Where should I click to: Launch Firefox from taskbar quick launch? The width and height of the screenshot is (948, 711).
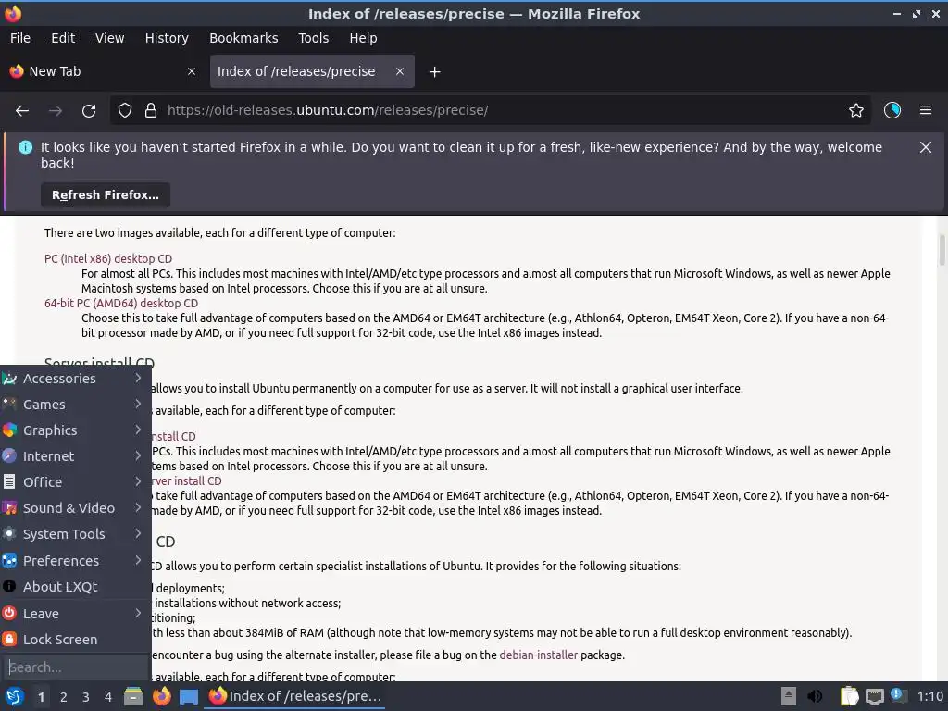tap(161, 696)
